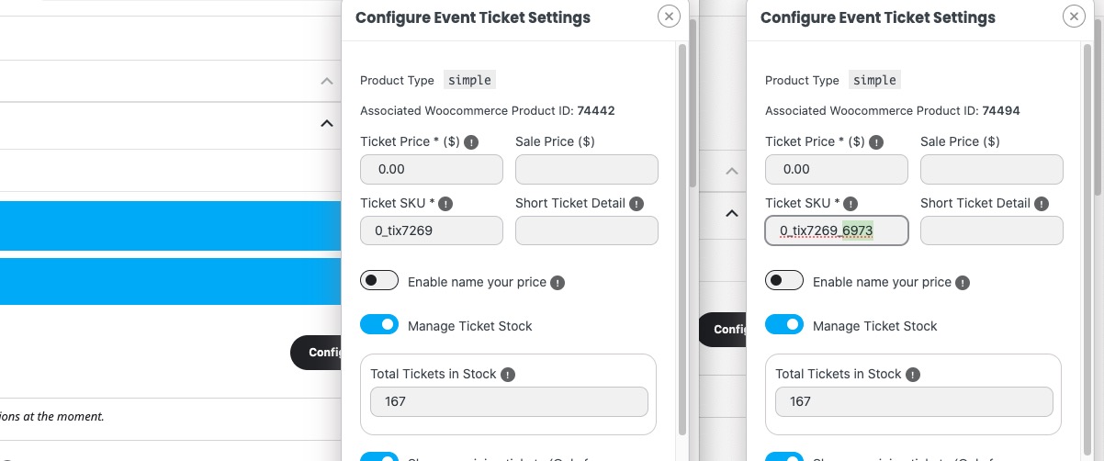Toggle Enable name your price for product 74494

784,280
